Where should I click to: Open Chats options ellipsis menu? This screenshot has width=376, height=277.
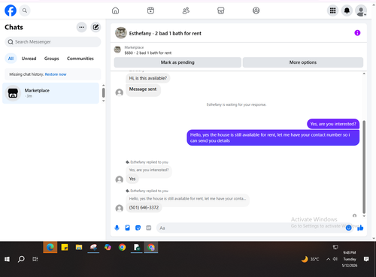[x=82, y=27]
